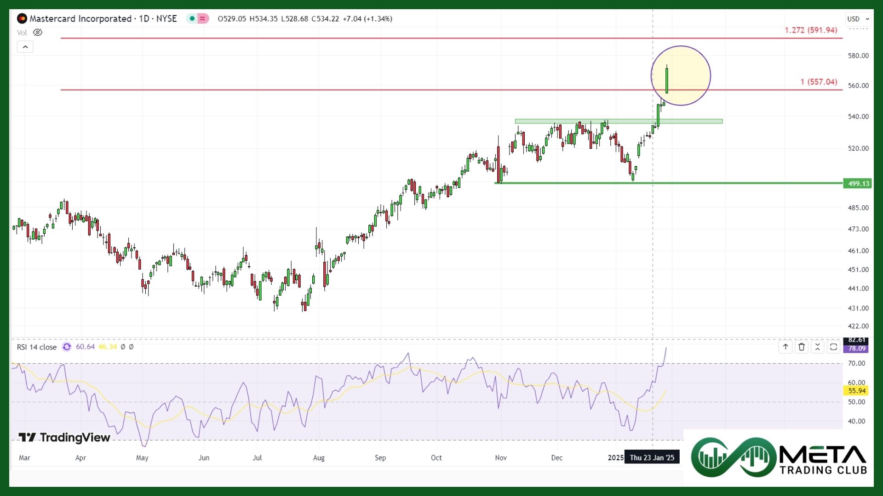Click the 78.09 RSI value label
883x496 pixels.
coord(855,349)
